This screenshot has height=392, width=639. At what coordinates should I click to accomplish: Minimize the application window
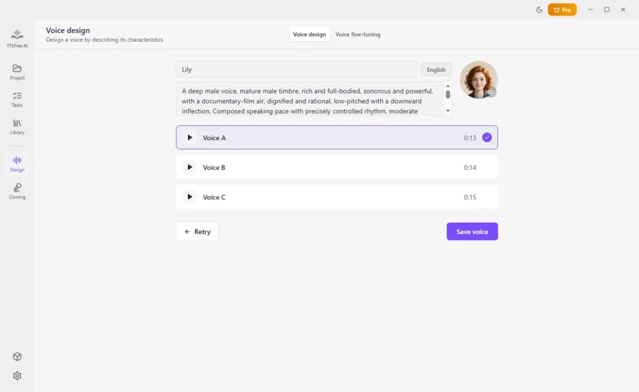coord(590,10)
